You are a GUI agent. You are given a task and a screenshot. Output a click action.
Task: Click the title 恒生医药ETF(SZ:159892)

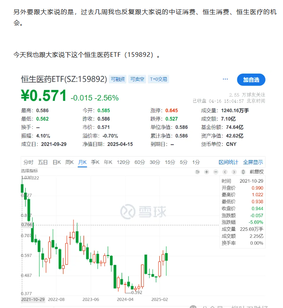64,79
